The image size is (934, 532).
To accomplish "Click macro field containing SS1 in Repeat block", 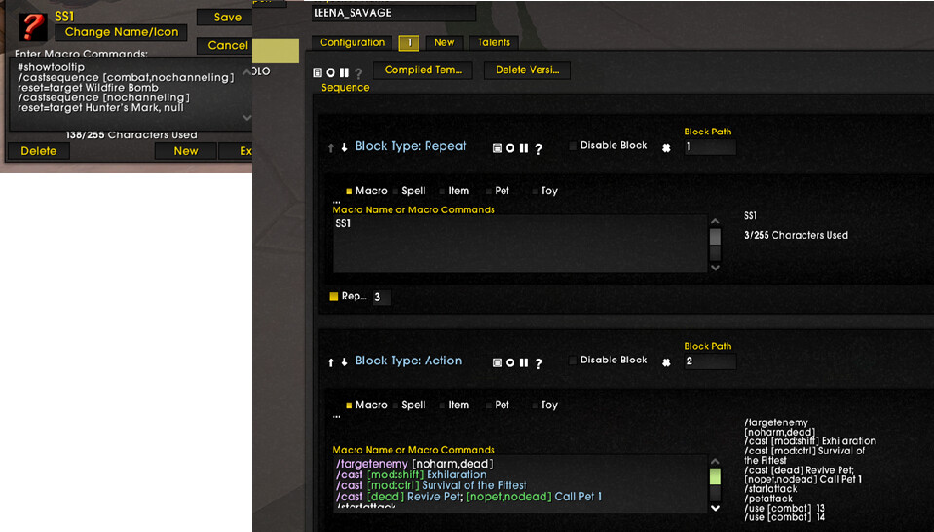I will 520,244.
